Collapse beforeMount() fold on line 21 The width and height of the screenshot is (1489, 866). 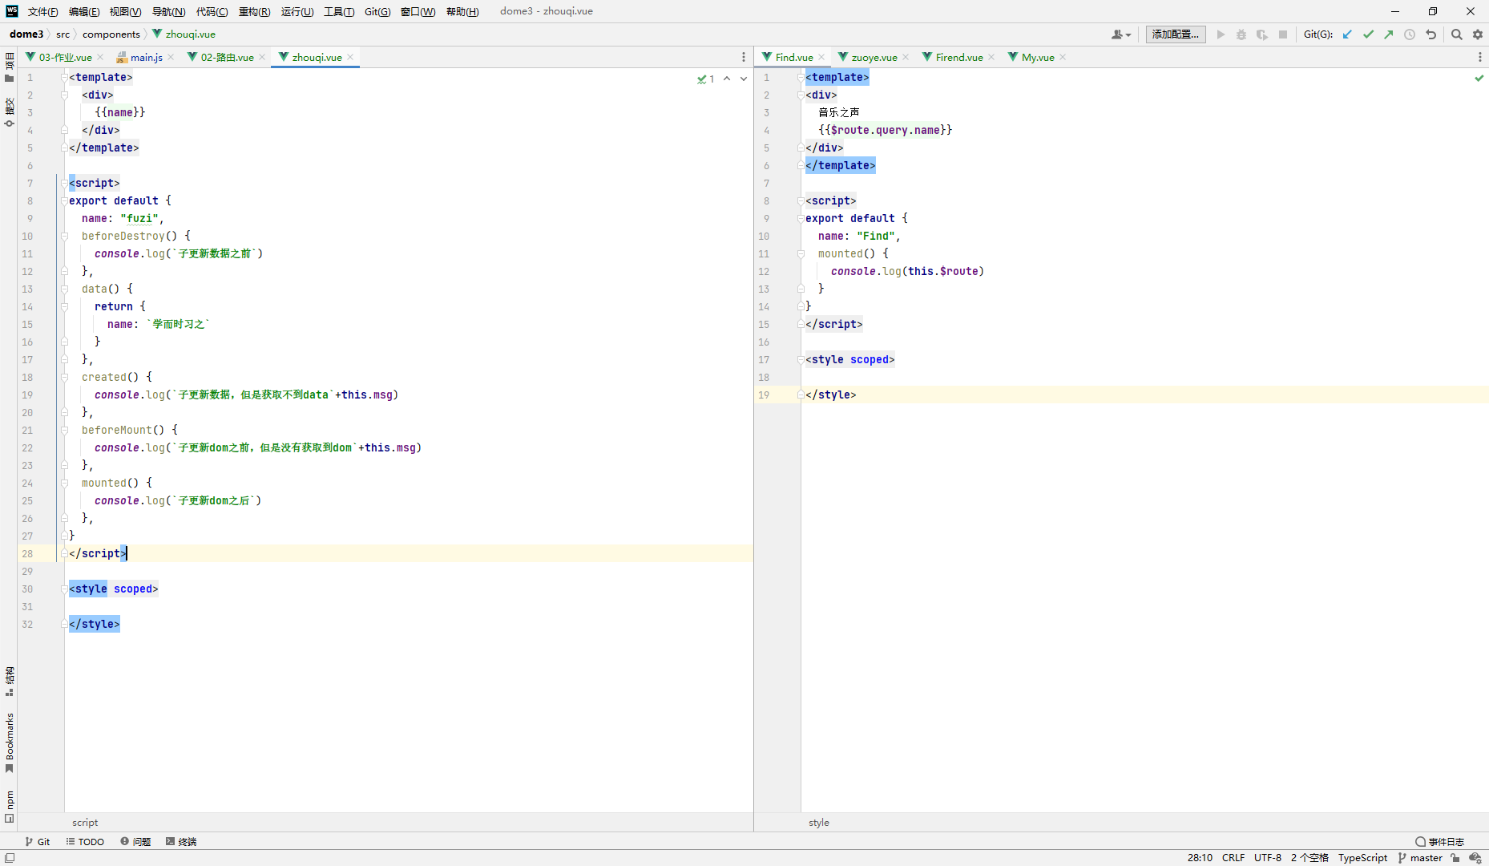tap(64, 430)
